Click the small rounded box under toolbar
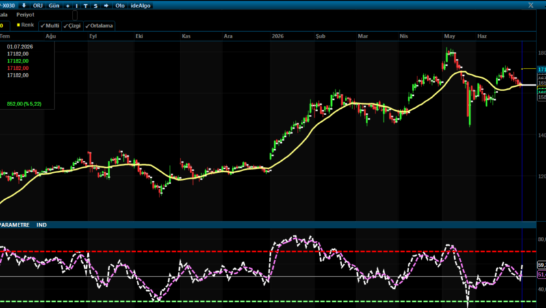This screenshot has height=308, width=546. (x=75, y=15)
